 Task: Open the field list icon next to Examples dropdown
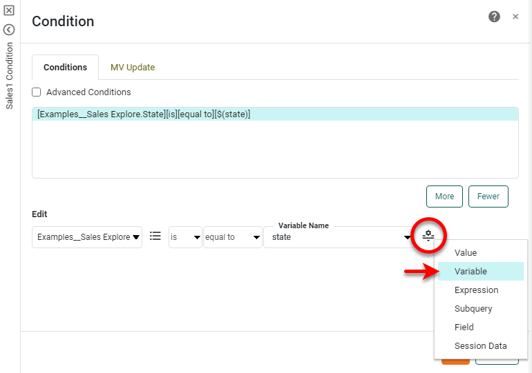[x=155, y=236]
